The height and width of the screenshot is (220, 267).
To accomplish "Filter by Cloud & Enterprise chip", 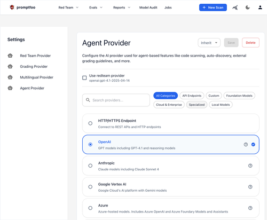I will click(169, 105).
